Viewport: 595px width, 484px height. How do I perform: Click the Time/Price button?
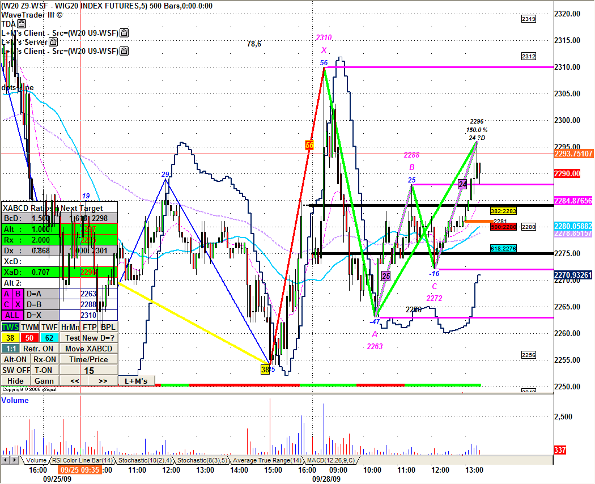tap(89, 359)
